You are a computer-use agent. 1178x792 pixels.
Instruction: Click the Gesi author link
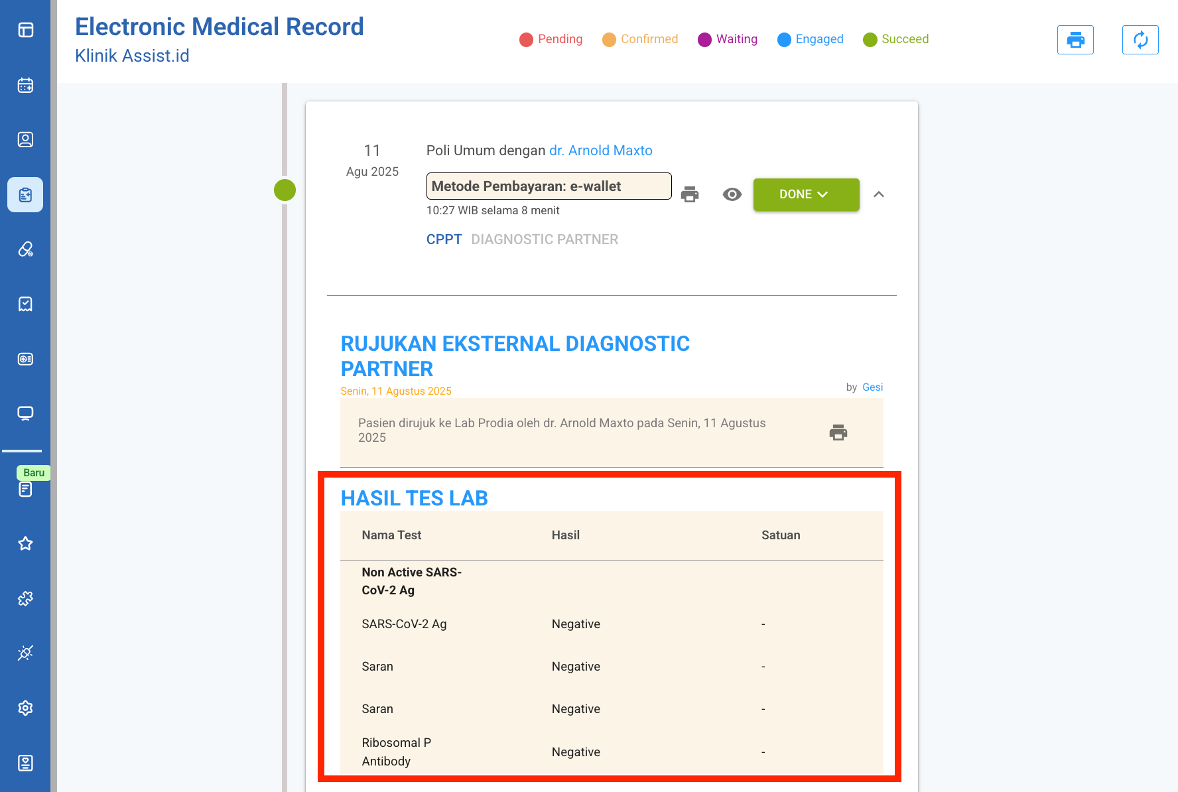(x=872, y=387)
